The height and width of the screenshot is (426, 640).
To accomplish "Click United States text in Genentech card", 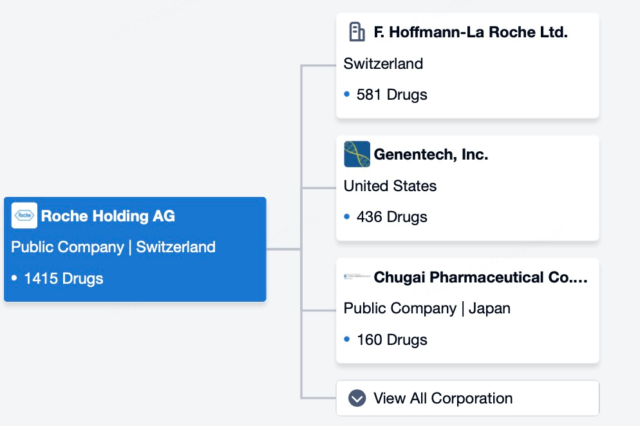I will point(390,186).
